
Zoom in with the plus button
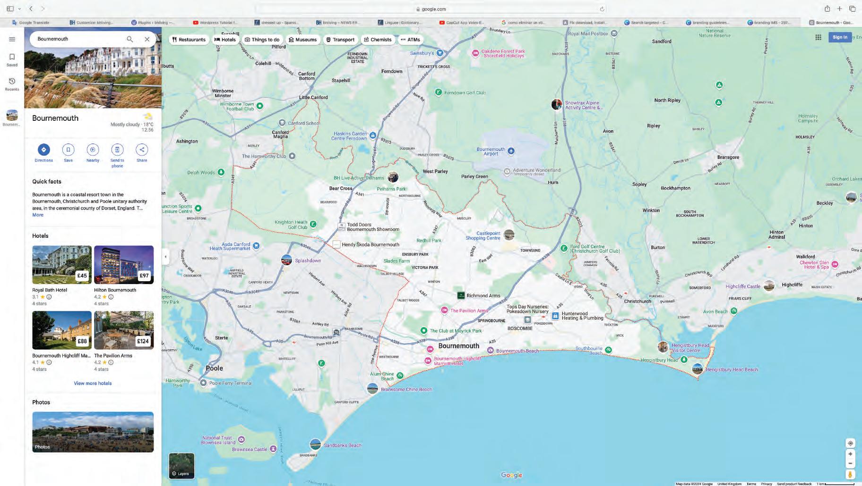pos(850,454)
